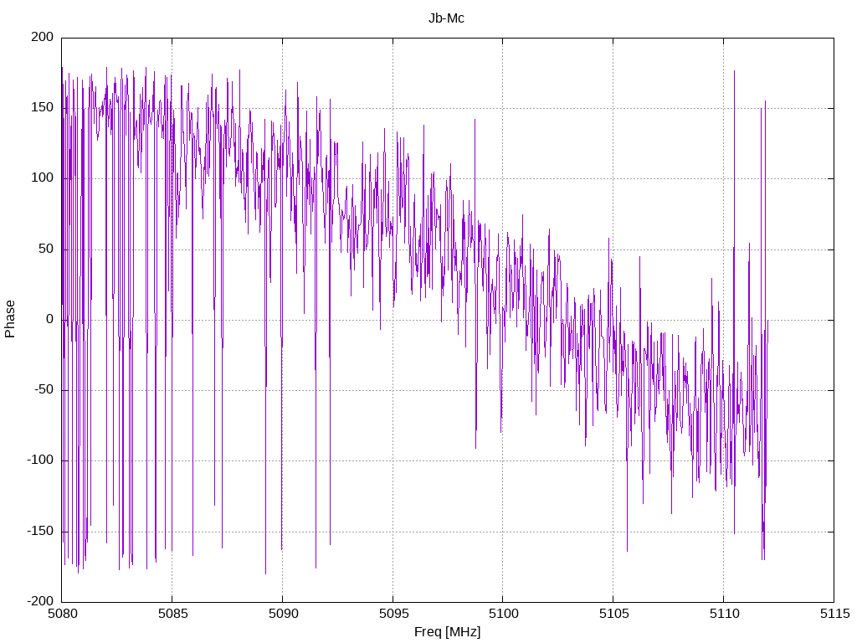
Task: Click the x-axis tick label '5115'
Action: click(834, 614)
